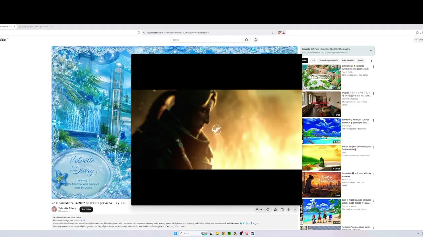Click the Brave Rewards triangle icon
The height and width of the screenshot is (237, 423).
click(x=284, y=33)
